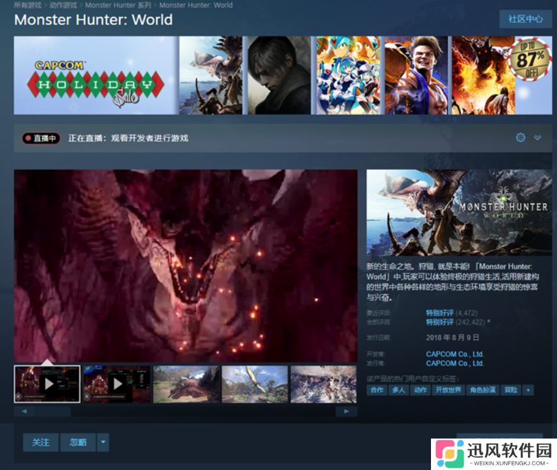Open the Resident Evil 4 cover in banner
This screenshot has height=470, width=557.
pos(279,76)
